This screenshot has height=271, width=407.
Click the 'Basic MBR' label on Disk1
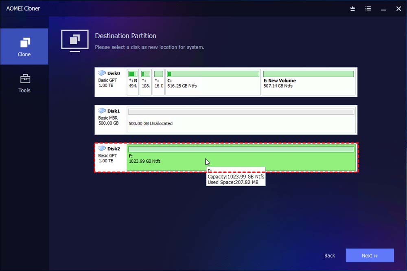108,118
